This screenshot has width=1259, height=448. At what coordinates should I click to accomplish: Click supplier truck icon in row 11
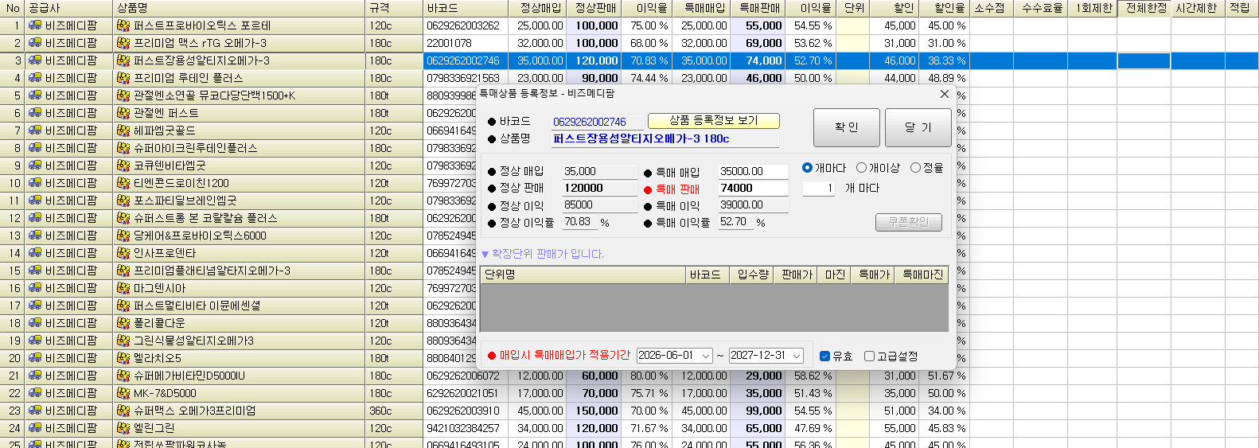(35, 201)
